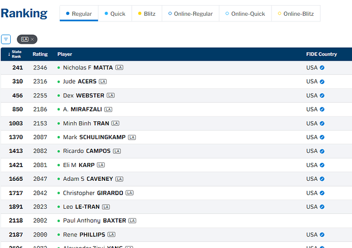Open the Online-Regular ranking tab
The width and height of the screenshot is (352, 248).
pos(190,14)
